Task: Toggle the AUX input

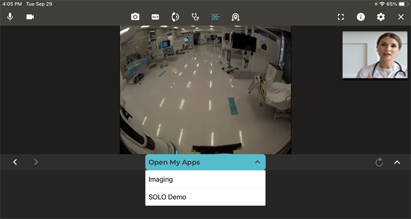Action: point(155,17)
